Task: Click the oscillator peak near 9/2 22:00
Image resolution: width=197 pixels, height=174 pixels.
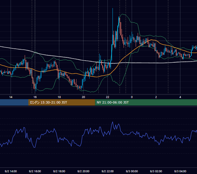Action: tap(113, 122)
